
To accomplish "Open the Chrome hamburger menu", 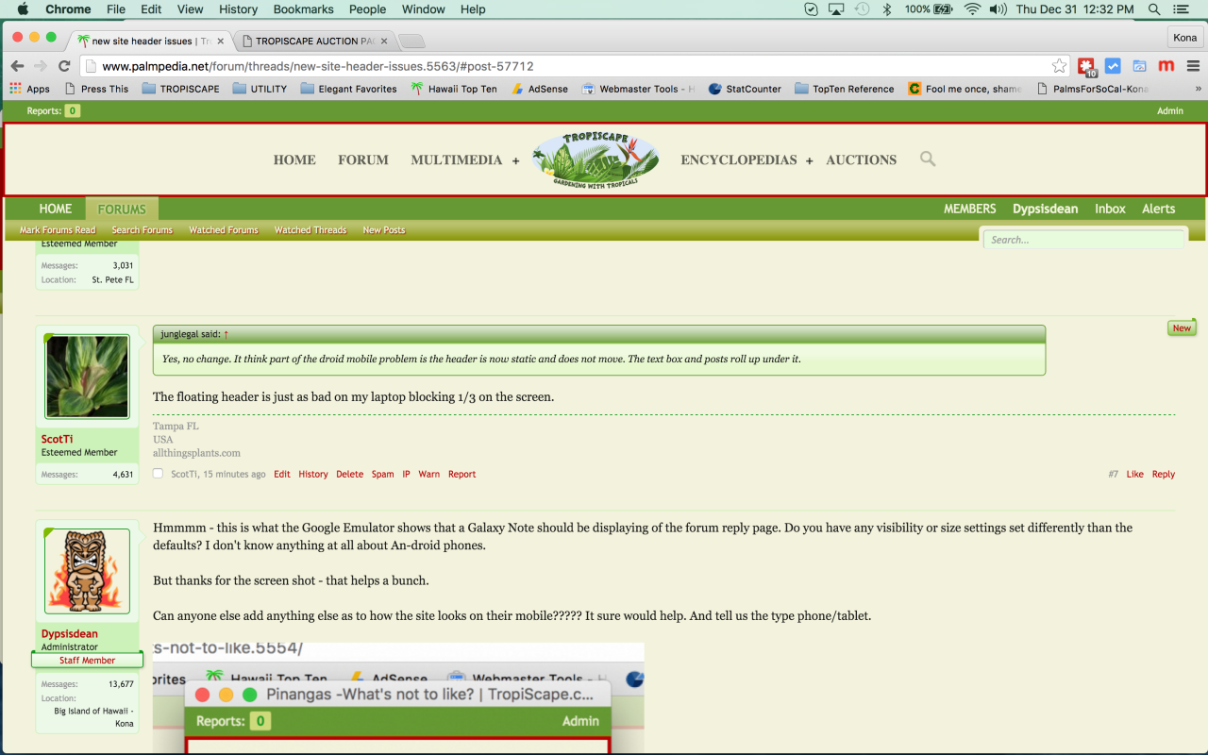I will coord(1193,66).
